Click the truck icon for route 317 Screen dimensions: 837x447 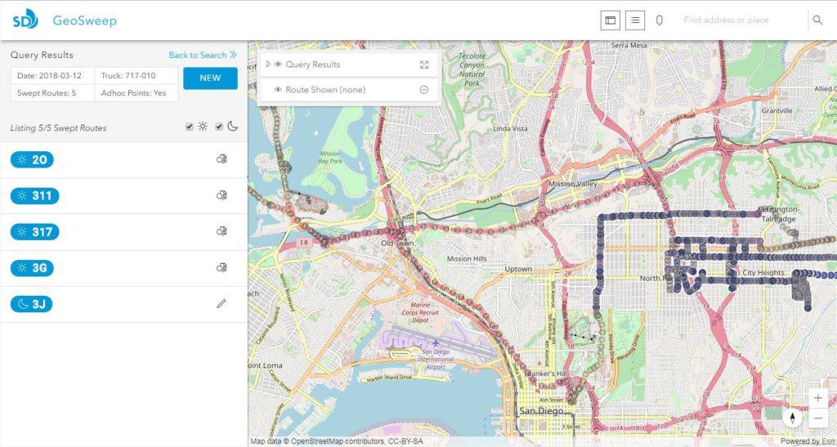pyautogui.click(x=221, y=232)
